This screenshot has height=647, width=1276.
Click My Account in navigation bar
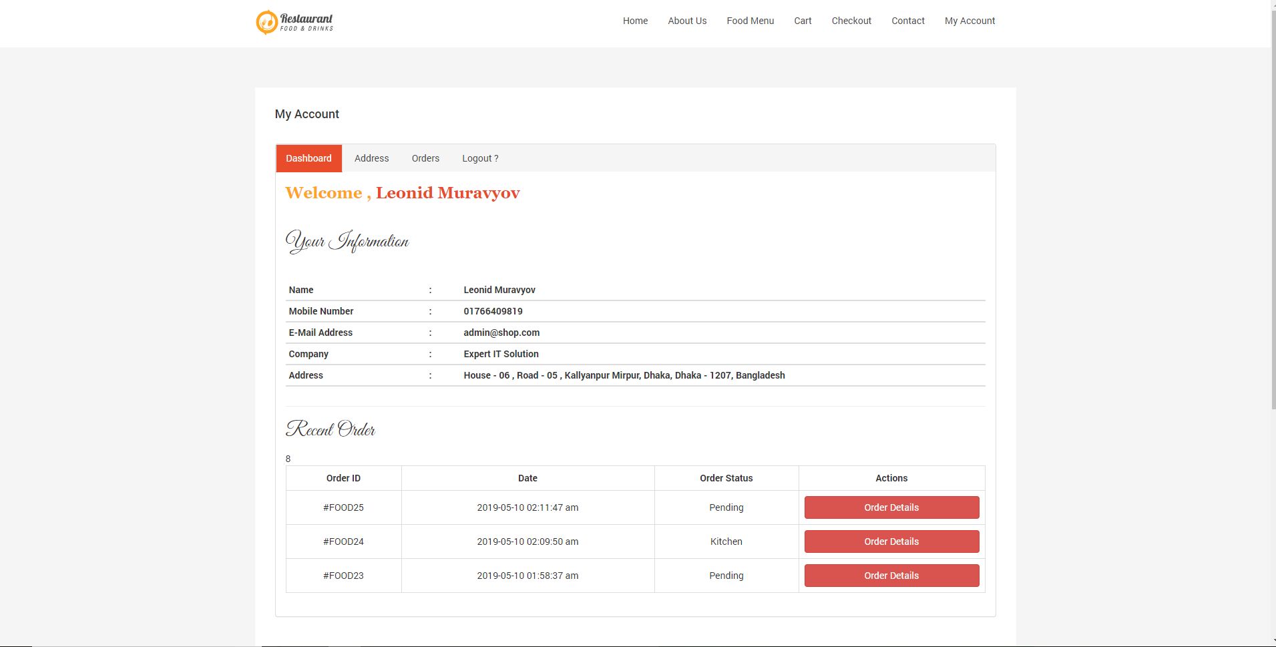pyautogui.click(x=970, y=21)
